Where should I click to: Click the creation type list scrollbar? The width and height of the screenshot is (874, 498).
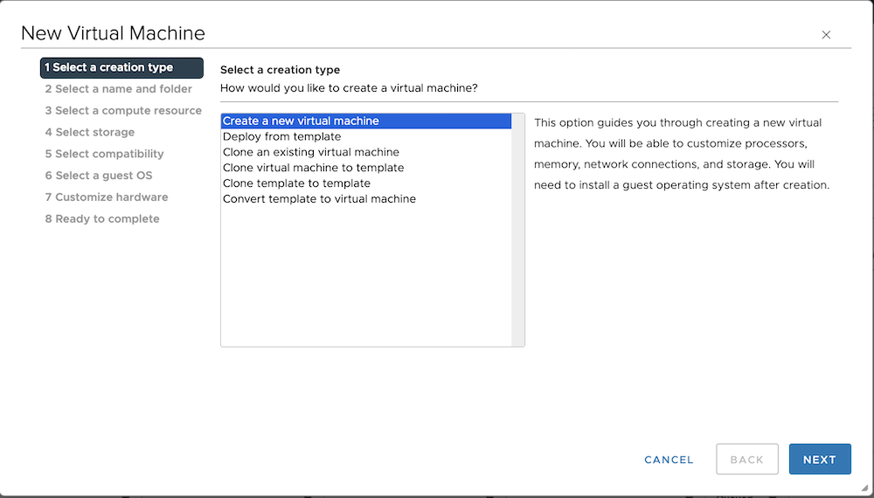click(517, 230)
